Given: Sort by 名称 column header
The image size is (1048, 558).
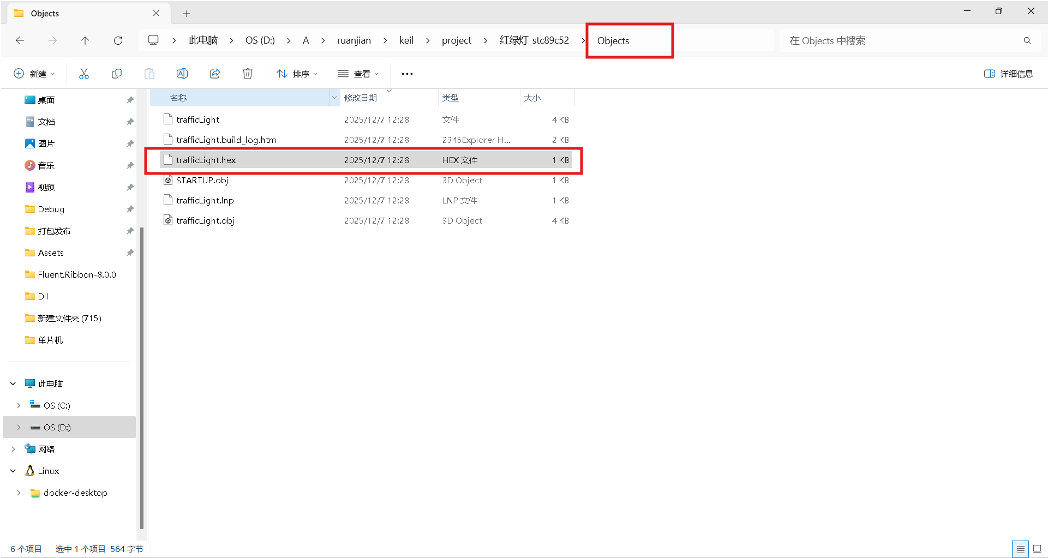Looking at the screenshot, I should point(240,98).
